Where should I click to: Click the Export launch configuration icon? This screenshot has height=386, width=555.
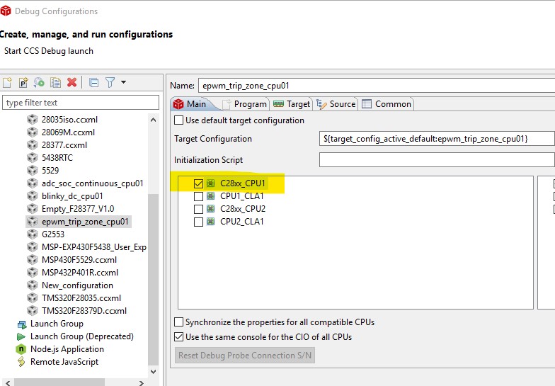point(40,82)
